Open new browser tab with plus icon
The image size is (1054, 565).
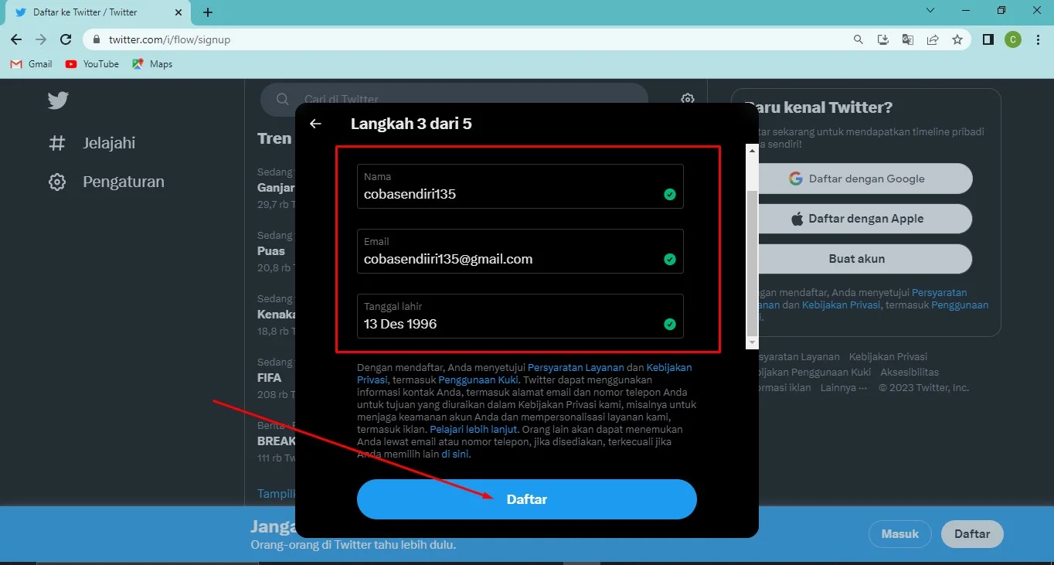point(208,12)
